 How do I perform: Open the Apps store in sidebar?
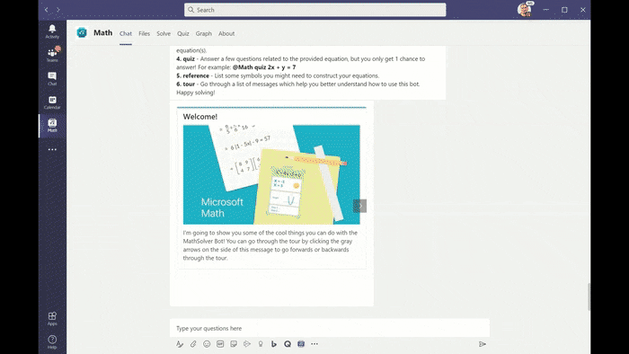(x=52, y=319)
